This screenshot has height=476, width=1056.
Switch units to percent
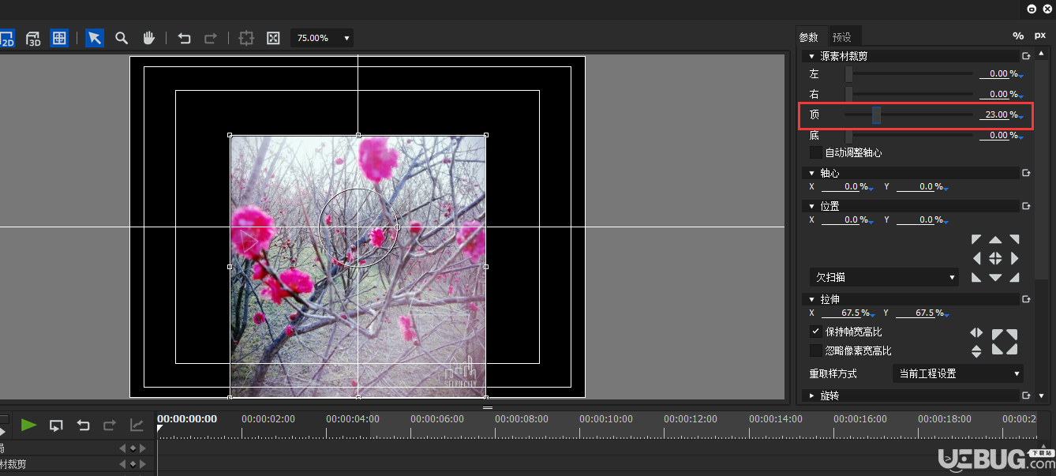pyautogui.click(x=1018, y=36)
